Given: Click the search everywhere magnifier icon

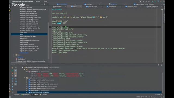Looking at the screenshot, I should coord(164,1).
